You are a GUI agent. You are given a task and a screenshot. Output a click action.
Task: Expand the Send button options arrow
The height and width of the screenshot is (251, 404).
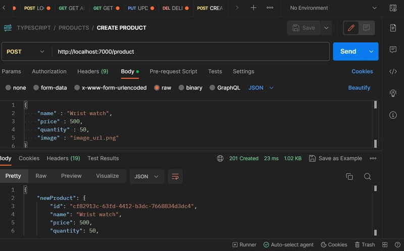(x=371, y=52)
